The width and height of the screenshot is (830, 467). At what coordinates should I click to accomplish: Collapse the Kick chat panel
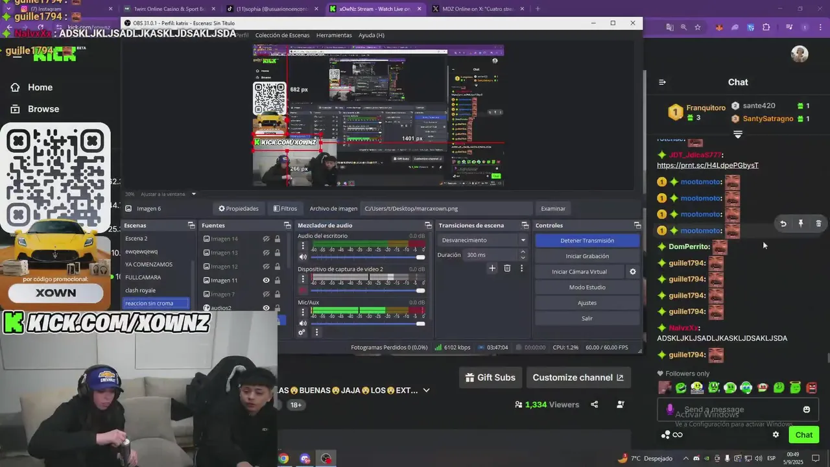(x=662, y=82)
